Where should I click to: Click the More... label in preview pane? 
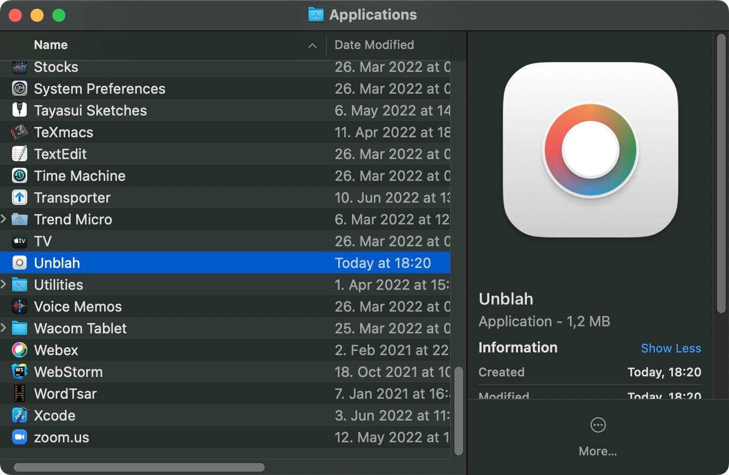pos(598,452)
